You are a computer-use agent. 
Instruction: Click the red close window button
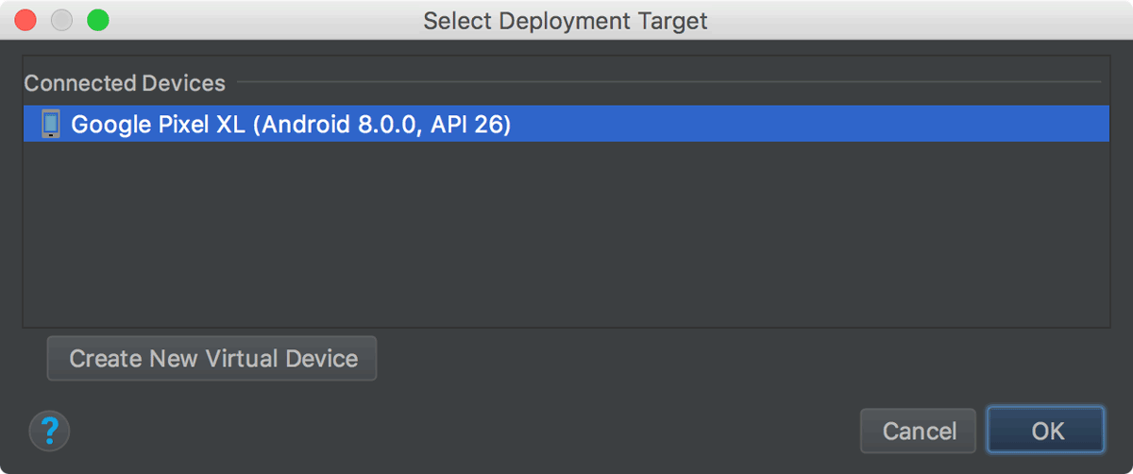pos(25,20)
